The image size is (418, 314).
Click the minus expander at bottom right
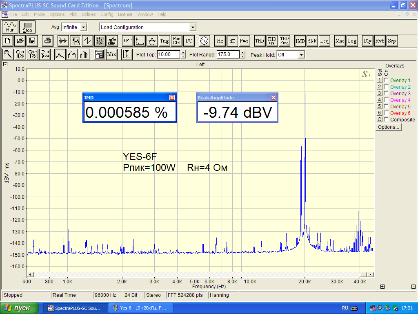pos(414,287)
